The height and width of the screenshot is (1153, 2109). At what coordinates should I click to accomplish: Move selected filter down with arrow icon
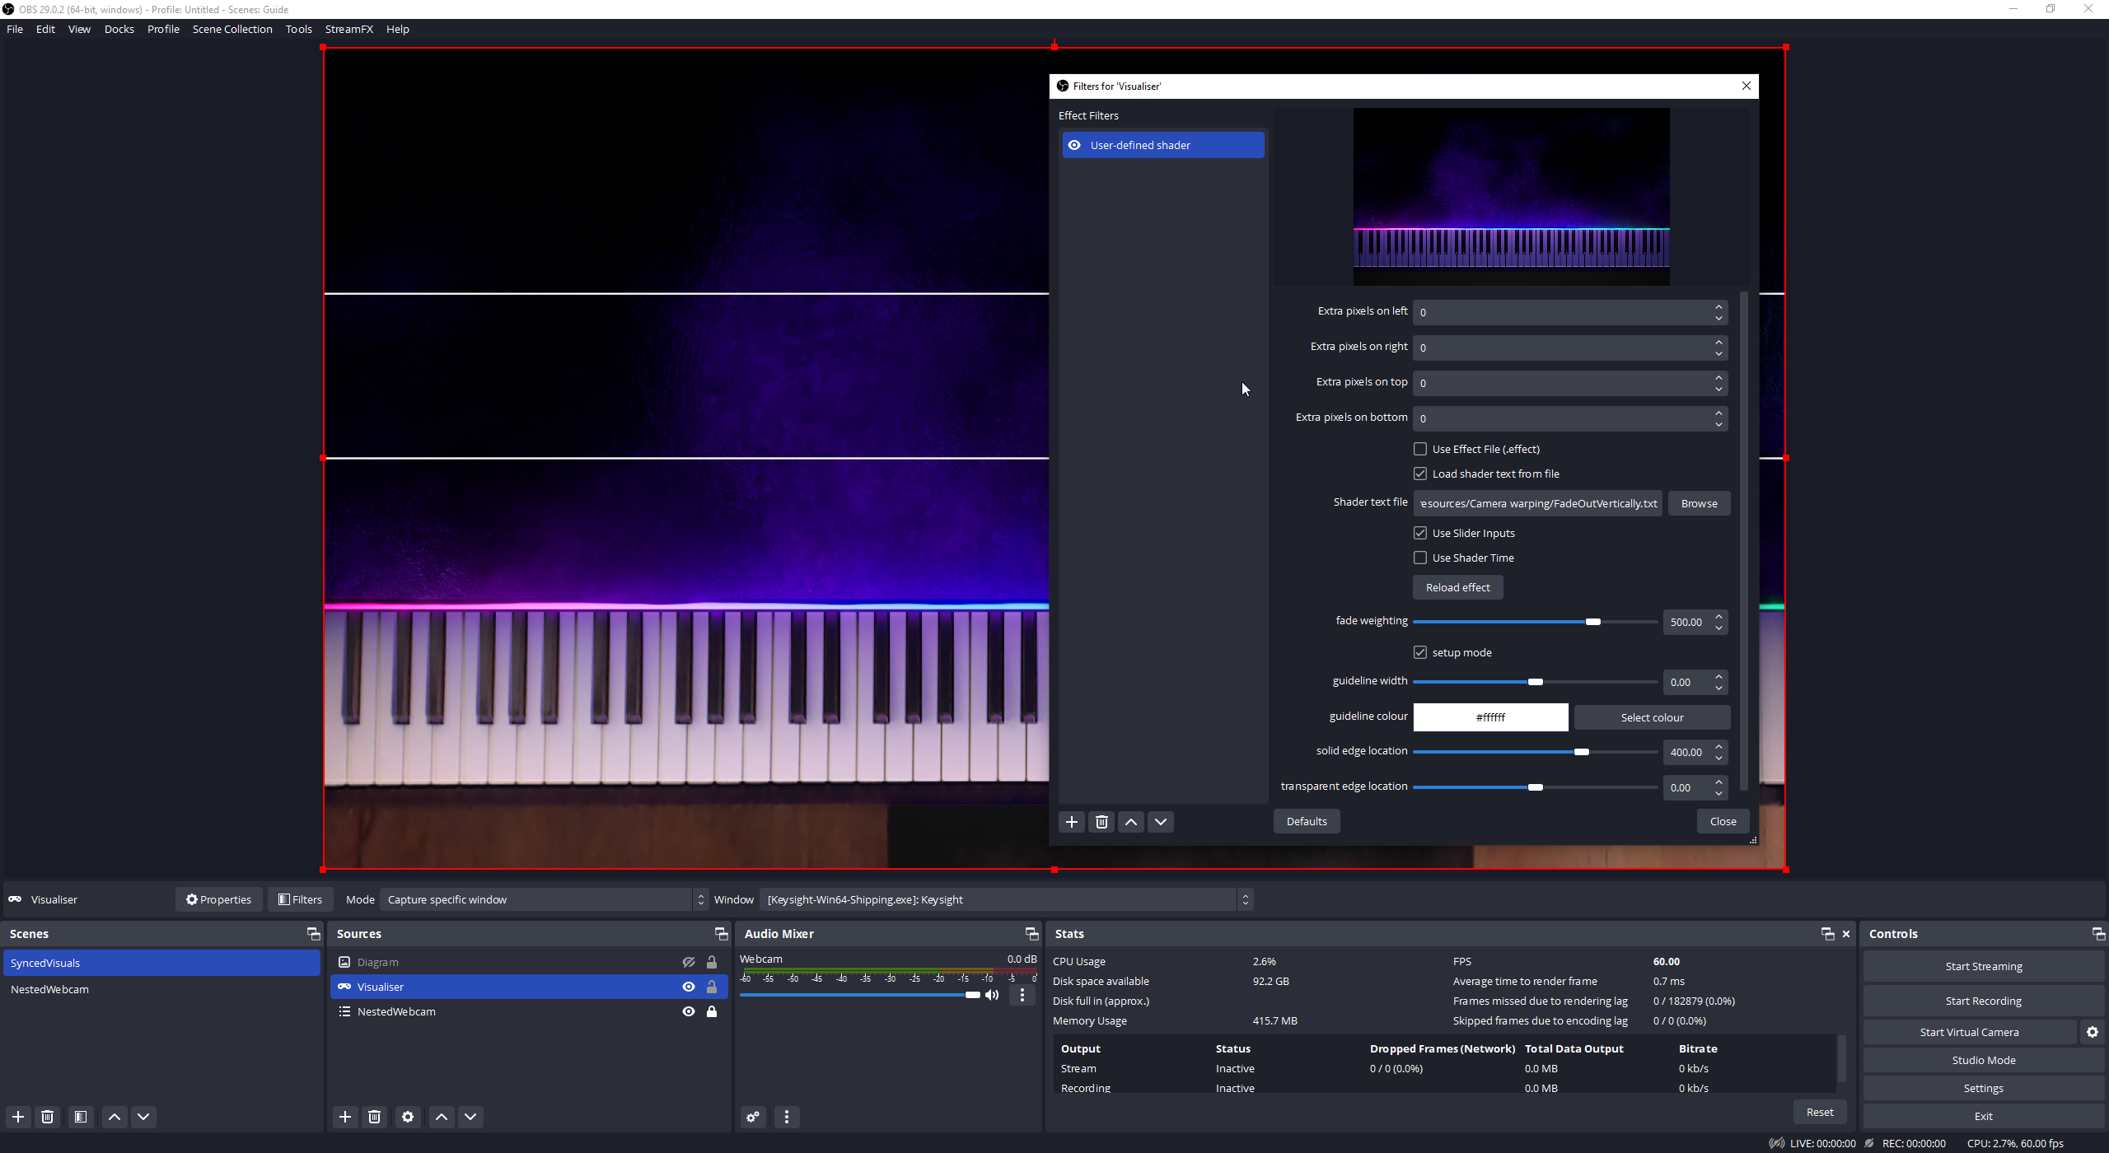(1161, 822)
